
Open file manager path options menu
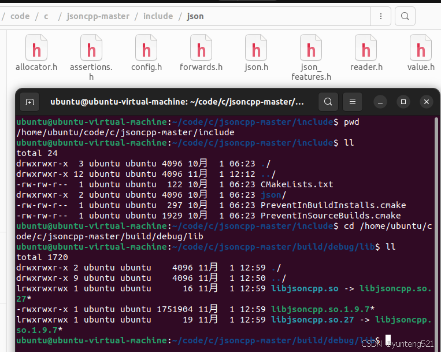[x=381, y=16]
